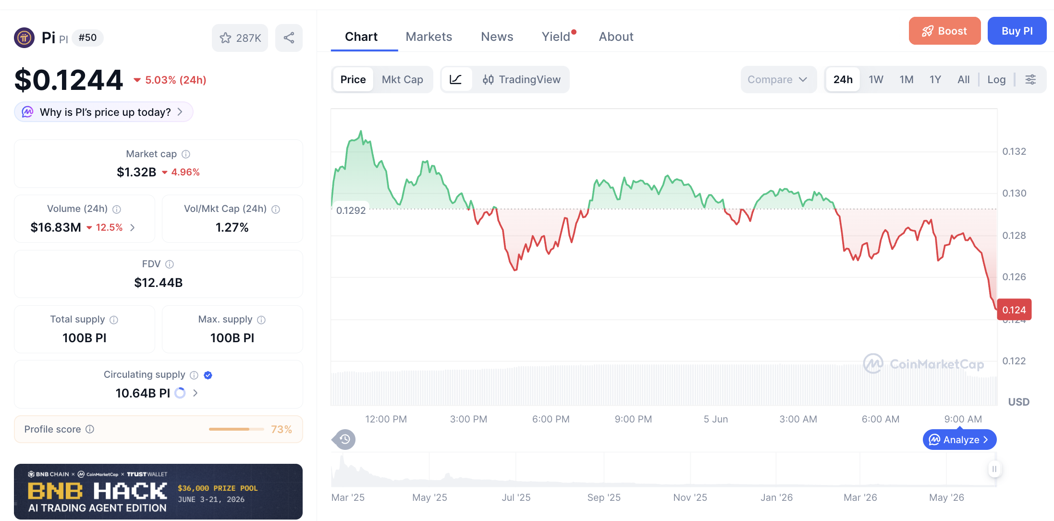Switch to the Markets tab
Image resolution: width=1054 pixels, height=521 pixels.
point(429,37)
